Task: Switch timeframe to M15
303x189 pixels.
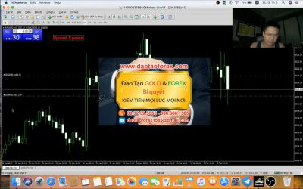Action: (x=73, y=22)
